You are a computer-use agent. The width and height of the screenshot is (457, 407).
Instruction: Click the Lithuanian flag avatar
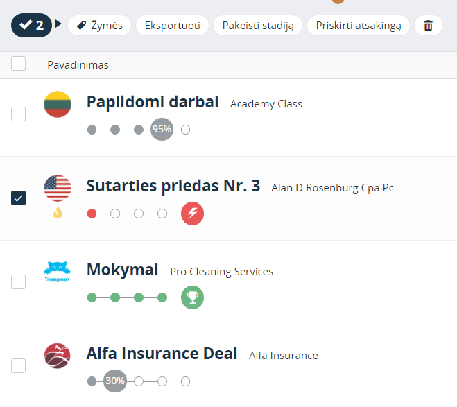tap(58, 104)
